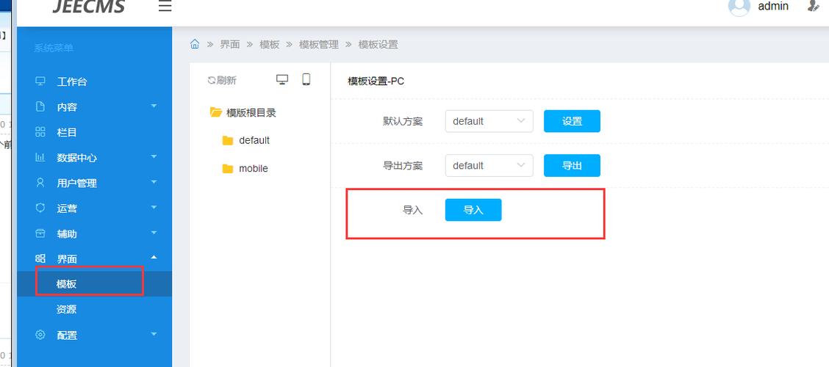The height and width of the screenshot is (367, 829).
Task: Click the 运营 circle icon
Action: tap(40, 208)
